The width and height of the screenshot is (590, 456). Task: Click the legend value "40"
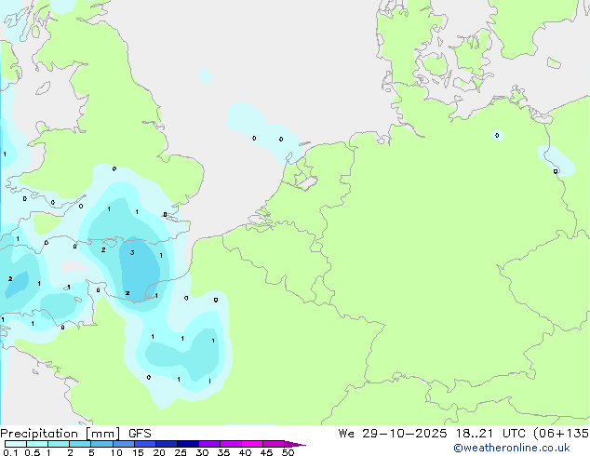point(245,452)
